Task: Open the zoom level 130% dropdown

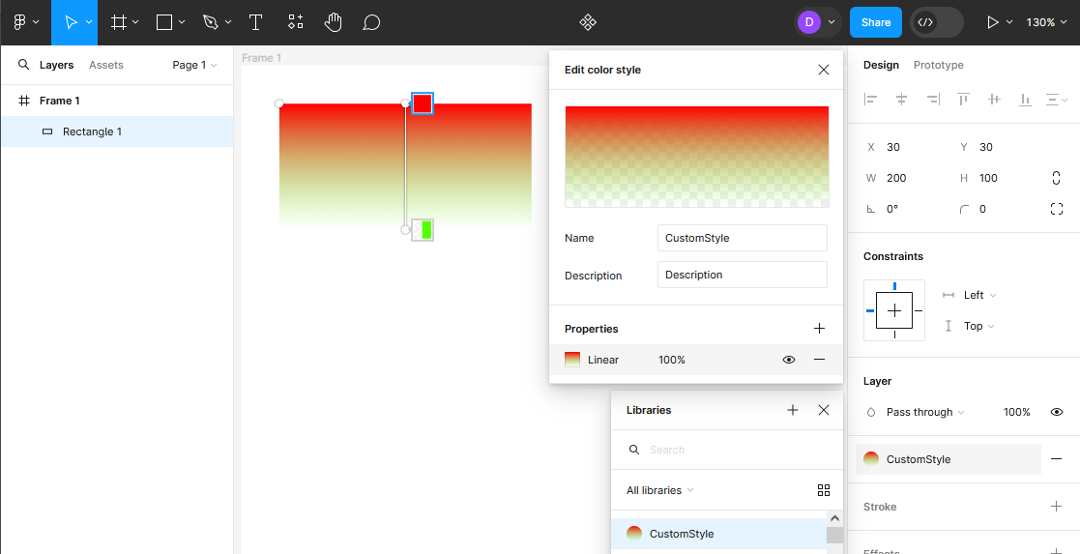Action: [x=1045, y=22]
